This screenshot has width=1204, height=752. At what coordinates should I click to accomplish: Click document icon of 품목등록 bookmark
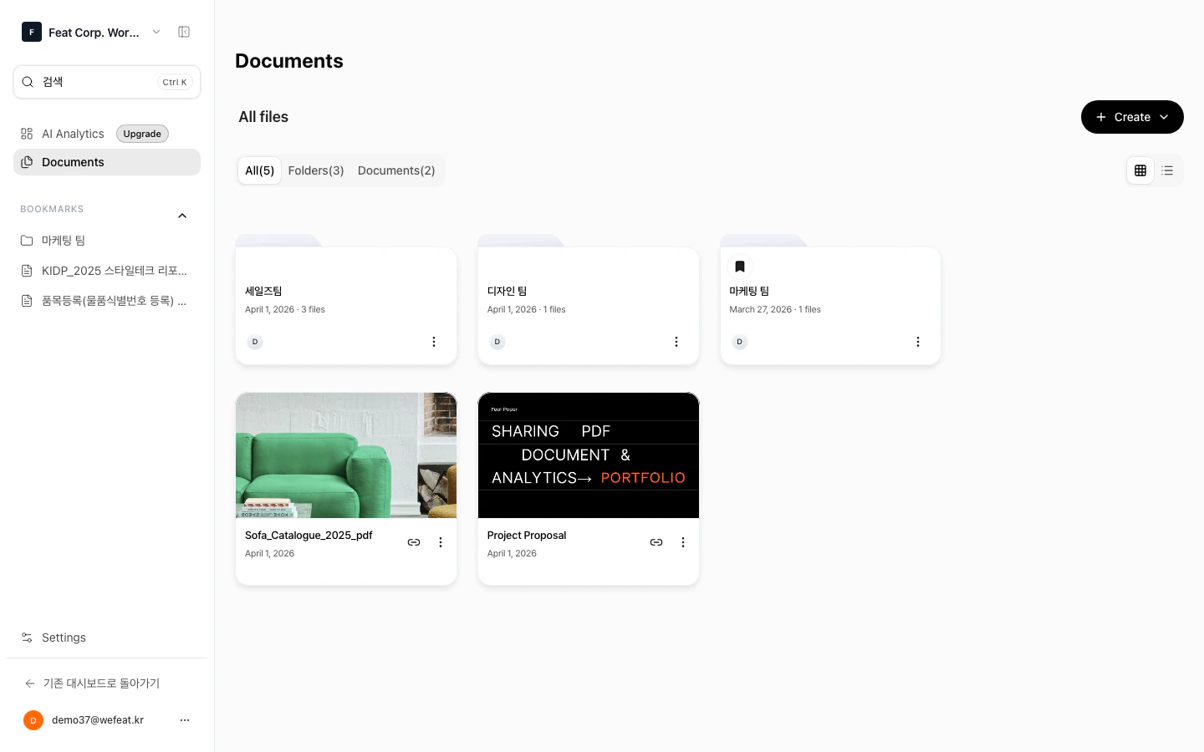click(27, 301)
